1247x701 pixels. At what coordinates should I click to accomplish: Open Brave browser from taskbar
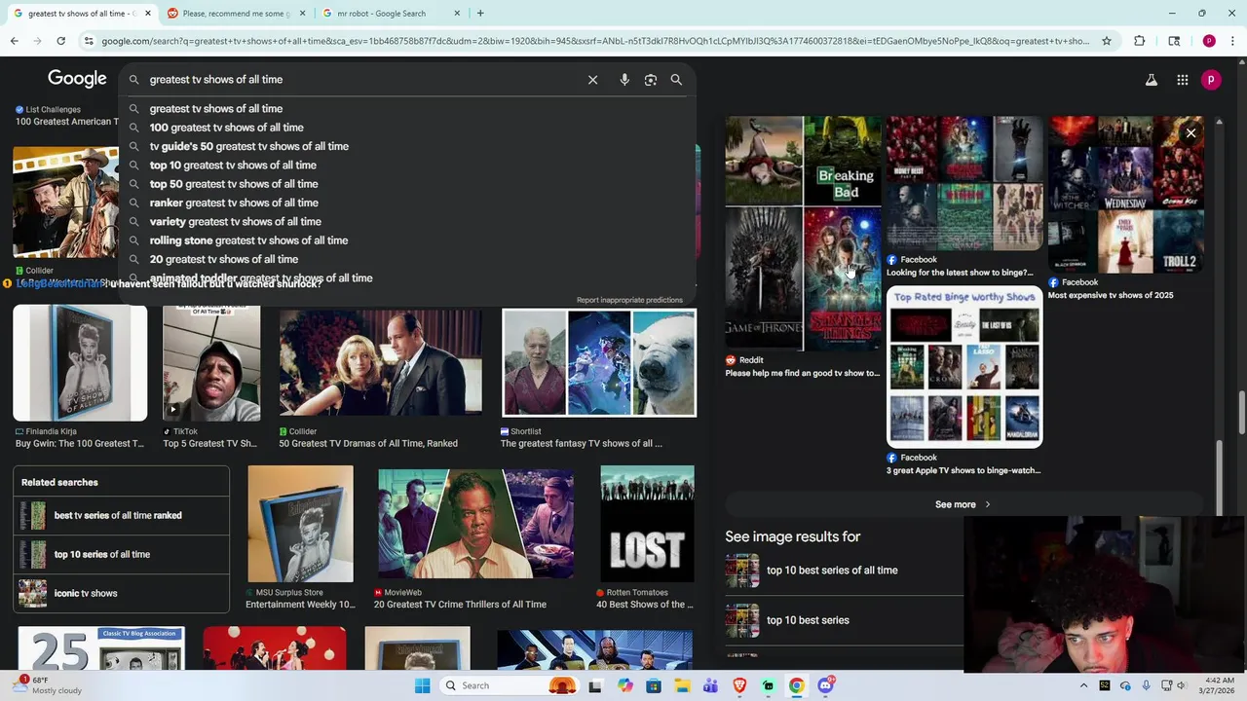739,685
